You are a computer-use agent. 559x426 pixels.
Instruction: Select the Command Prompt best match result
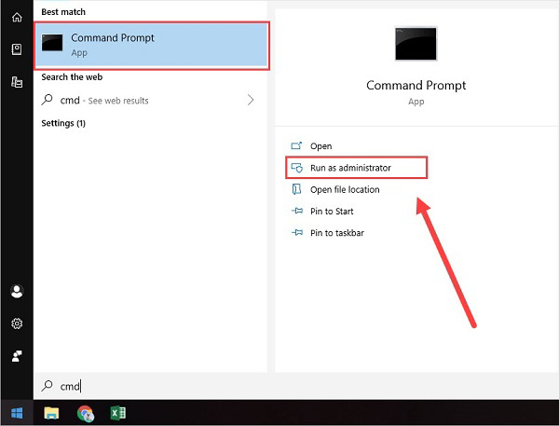click(x=152, y=46)
